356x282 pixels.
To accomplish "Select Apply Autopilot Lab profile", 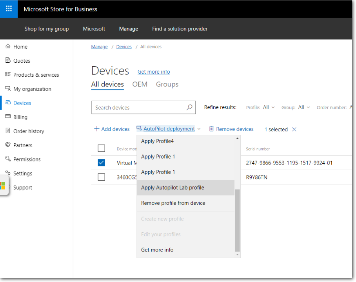I will click(x=173, y=188).
